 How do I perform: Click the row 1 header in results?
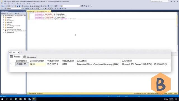(x=12, y=64)
